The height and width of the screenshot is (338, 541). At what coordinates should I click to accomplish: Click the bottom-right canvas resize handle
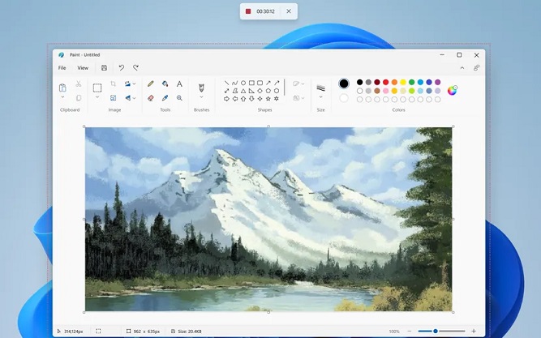(x=453, y=312)
